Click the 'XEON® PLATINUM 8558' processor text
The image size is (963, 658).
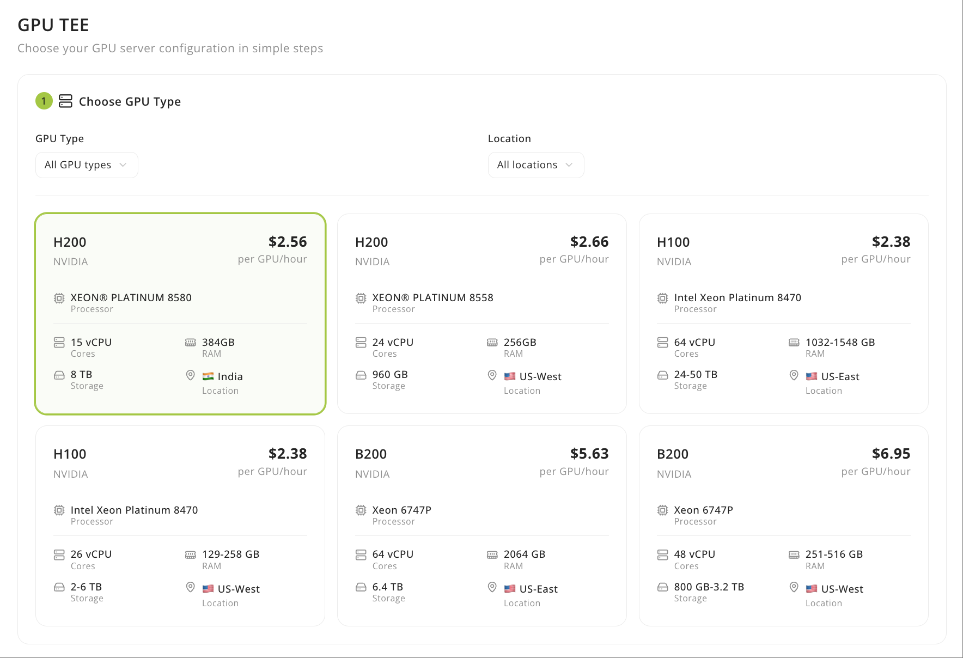pyautogui.click(x=433, y=297)
